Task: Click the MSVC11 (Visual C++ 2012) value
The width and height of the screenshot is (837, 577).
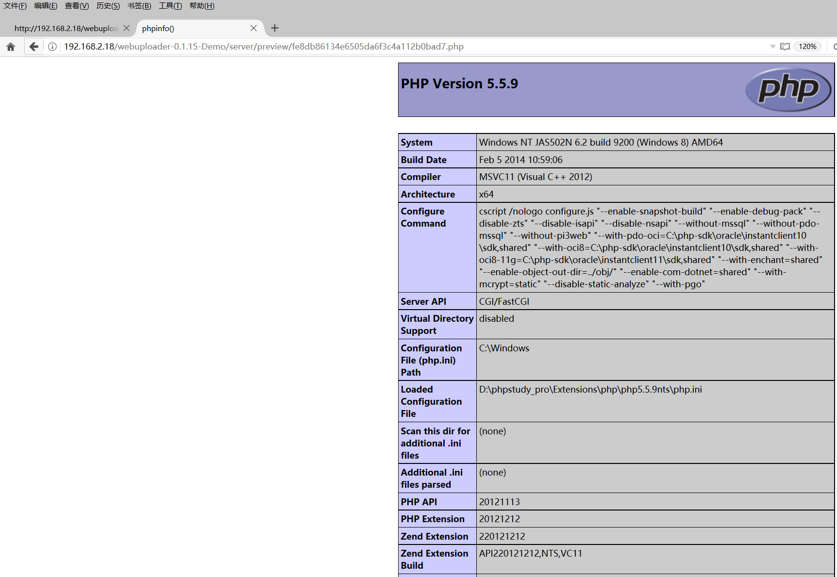Action: click(x=536, y=177)
